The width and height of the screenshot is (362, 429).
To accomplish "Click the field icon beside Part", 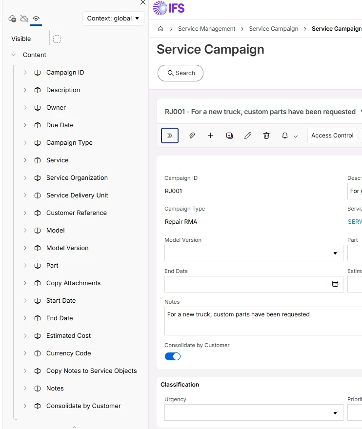I will (x=38, y=265).
